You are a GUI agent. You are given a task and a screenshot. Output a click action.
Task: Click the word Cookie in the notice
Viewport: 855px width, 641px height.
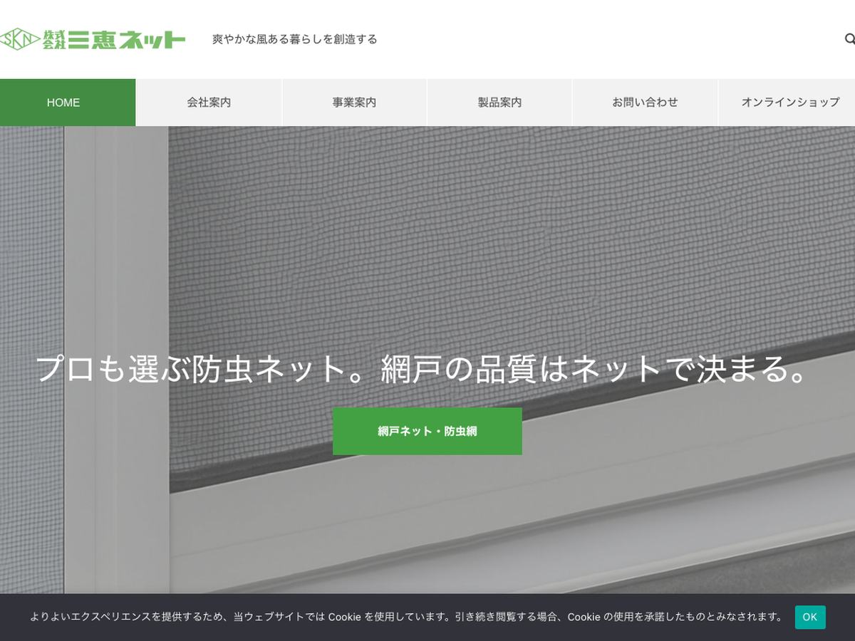coord(344,617)
